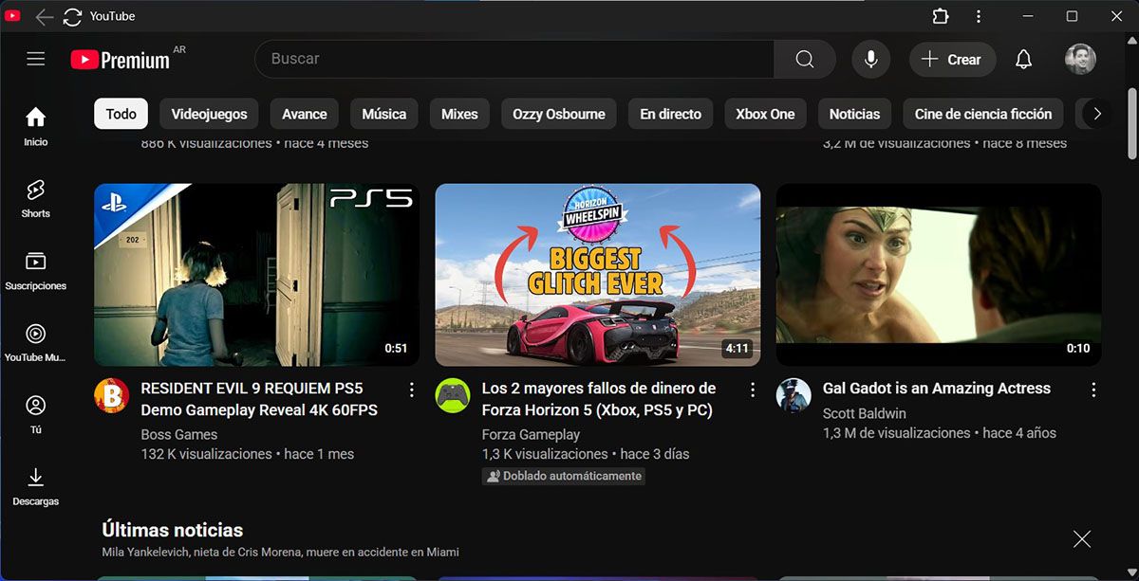Screen dimensions: 1139x581
Task: Open the extensions puzzle icon
Action: (941, 16)
